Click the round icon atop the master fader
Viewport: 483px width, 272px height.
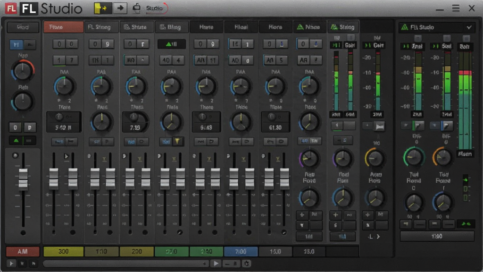(x=15, y=155)
